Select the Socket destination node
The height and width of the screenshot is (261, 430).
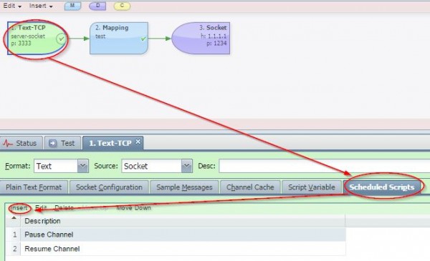click(x=201, y=39)
